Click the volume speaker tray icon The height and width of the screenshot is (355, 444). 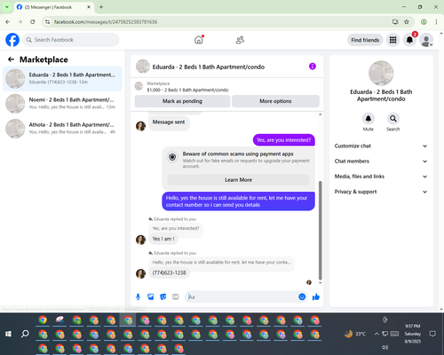(385, 347)
